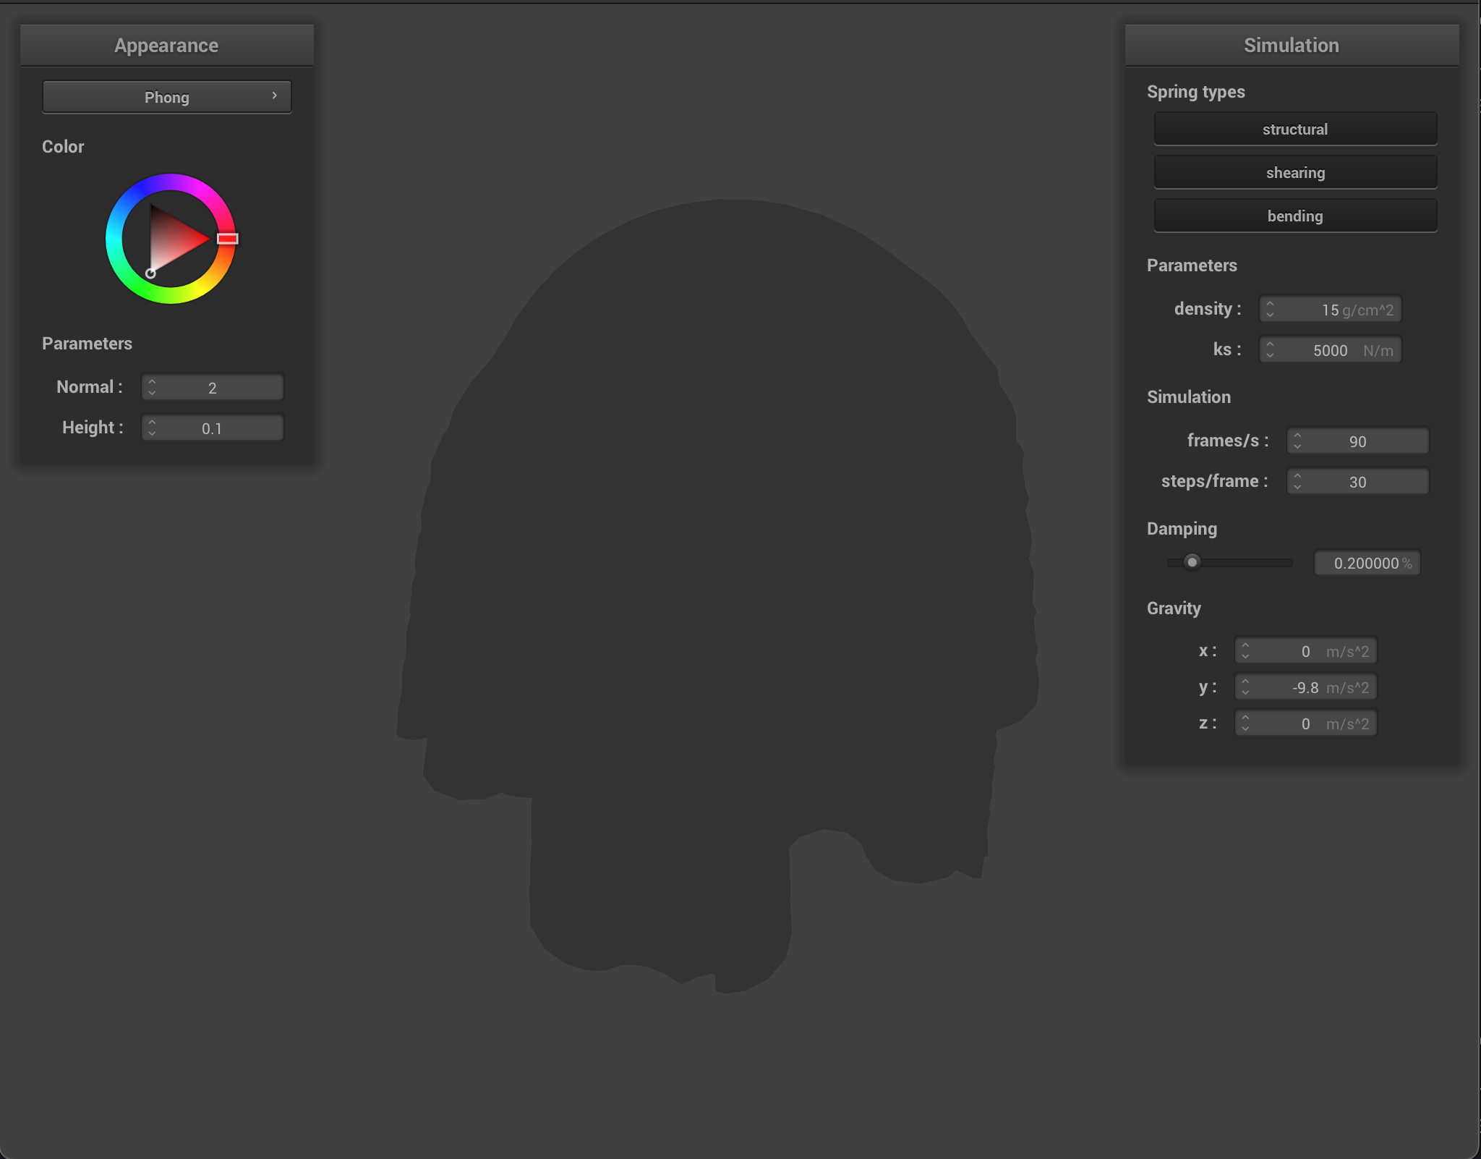
Task: Expand the shader selection chevron
Action: (x=275, y=95)
